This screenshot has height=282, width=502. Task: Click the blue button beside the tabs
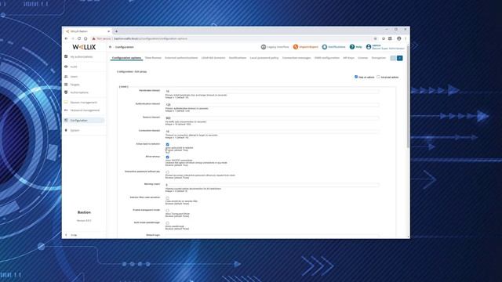(x=399, y=58)
